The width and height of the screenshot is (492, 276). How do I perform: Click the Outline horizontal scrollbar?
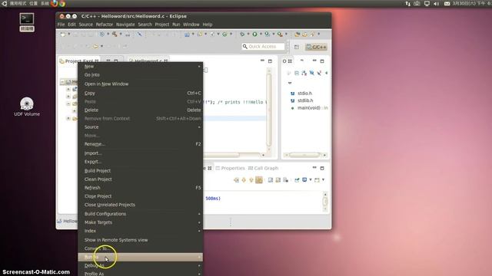tap(305, 155)
